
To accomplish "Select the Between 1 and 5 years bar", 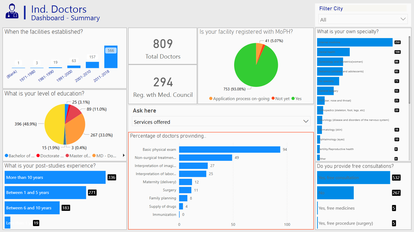I will click(x=45, y=193).
